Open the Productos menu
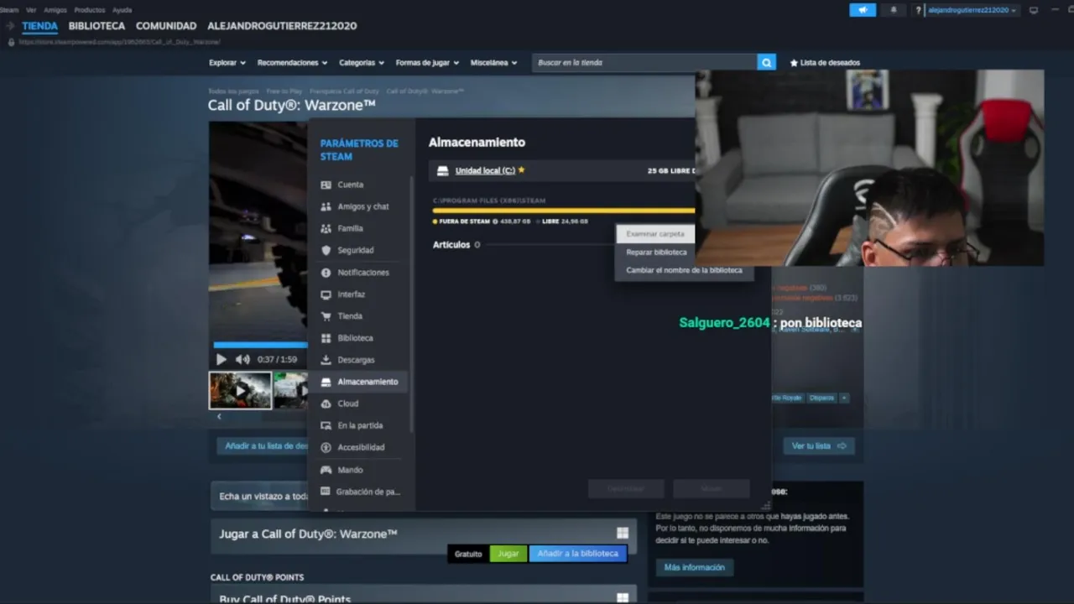The height and width of the screenshot is (604, 1074). [90, 10]
